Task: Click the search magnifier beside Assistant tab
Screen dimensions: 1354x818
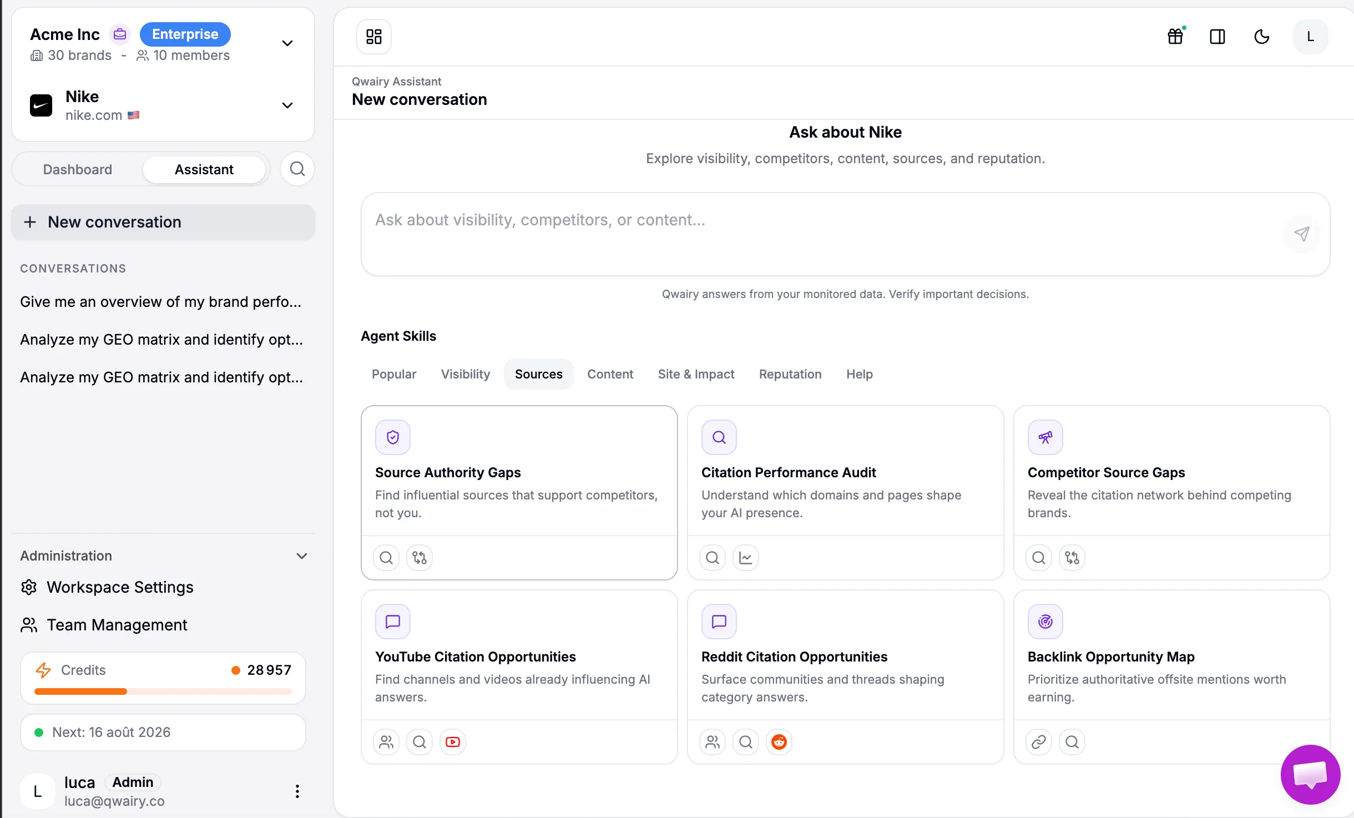Action: 297,169
